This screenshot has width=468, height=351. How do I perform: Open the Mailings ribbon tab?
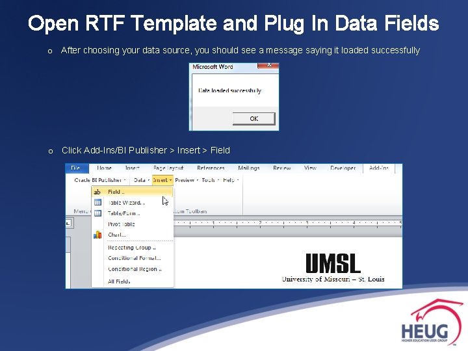tap(248, 168)
